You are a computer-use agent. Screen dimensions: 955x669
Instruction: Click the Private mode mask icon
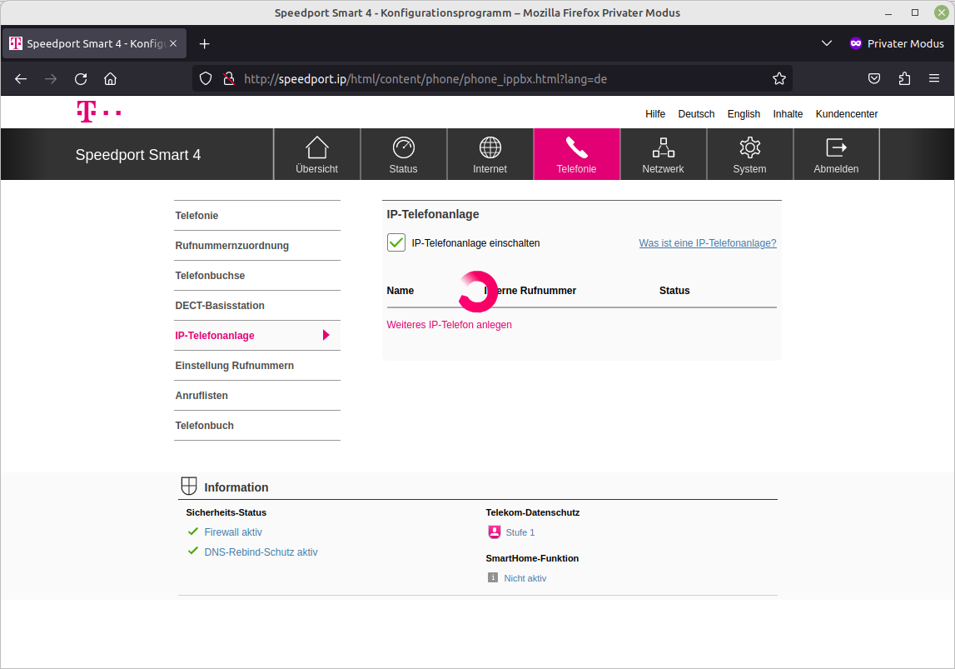pyautogui.click(x=856, y=43)
